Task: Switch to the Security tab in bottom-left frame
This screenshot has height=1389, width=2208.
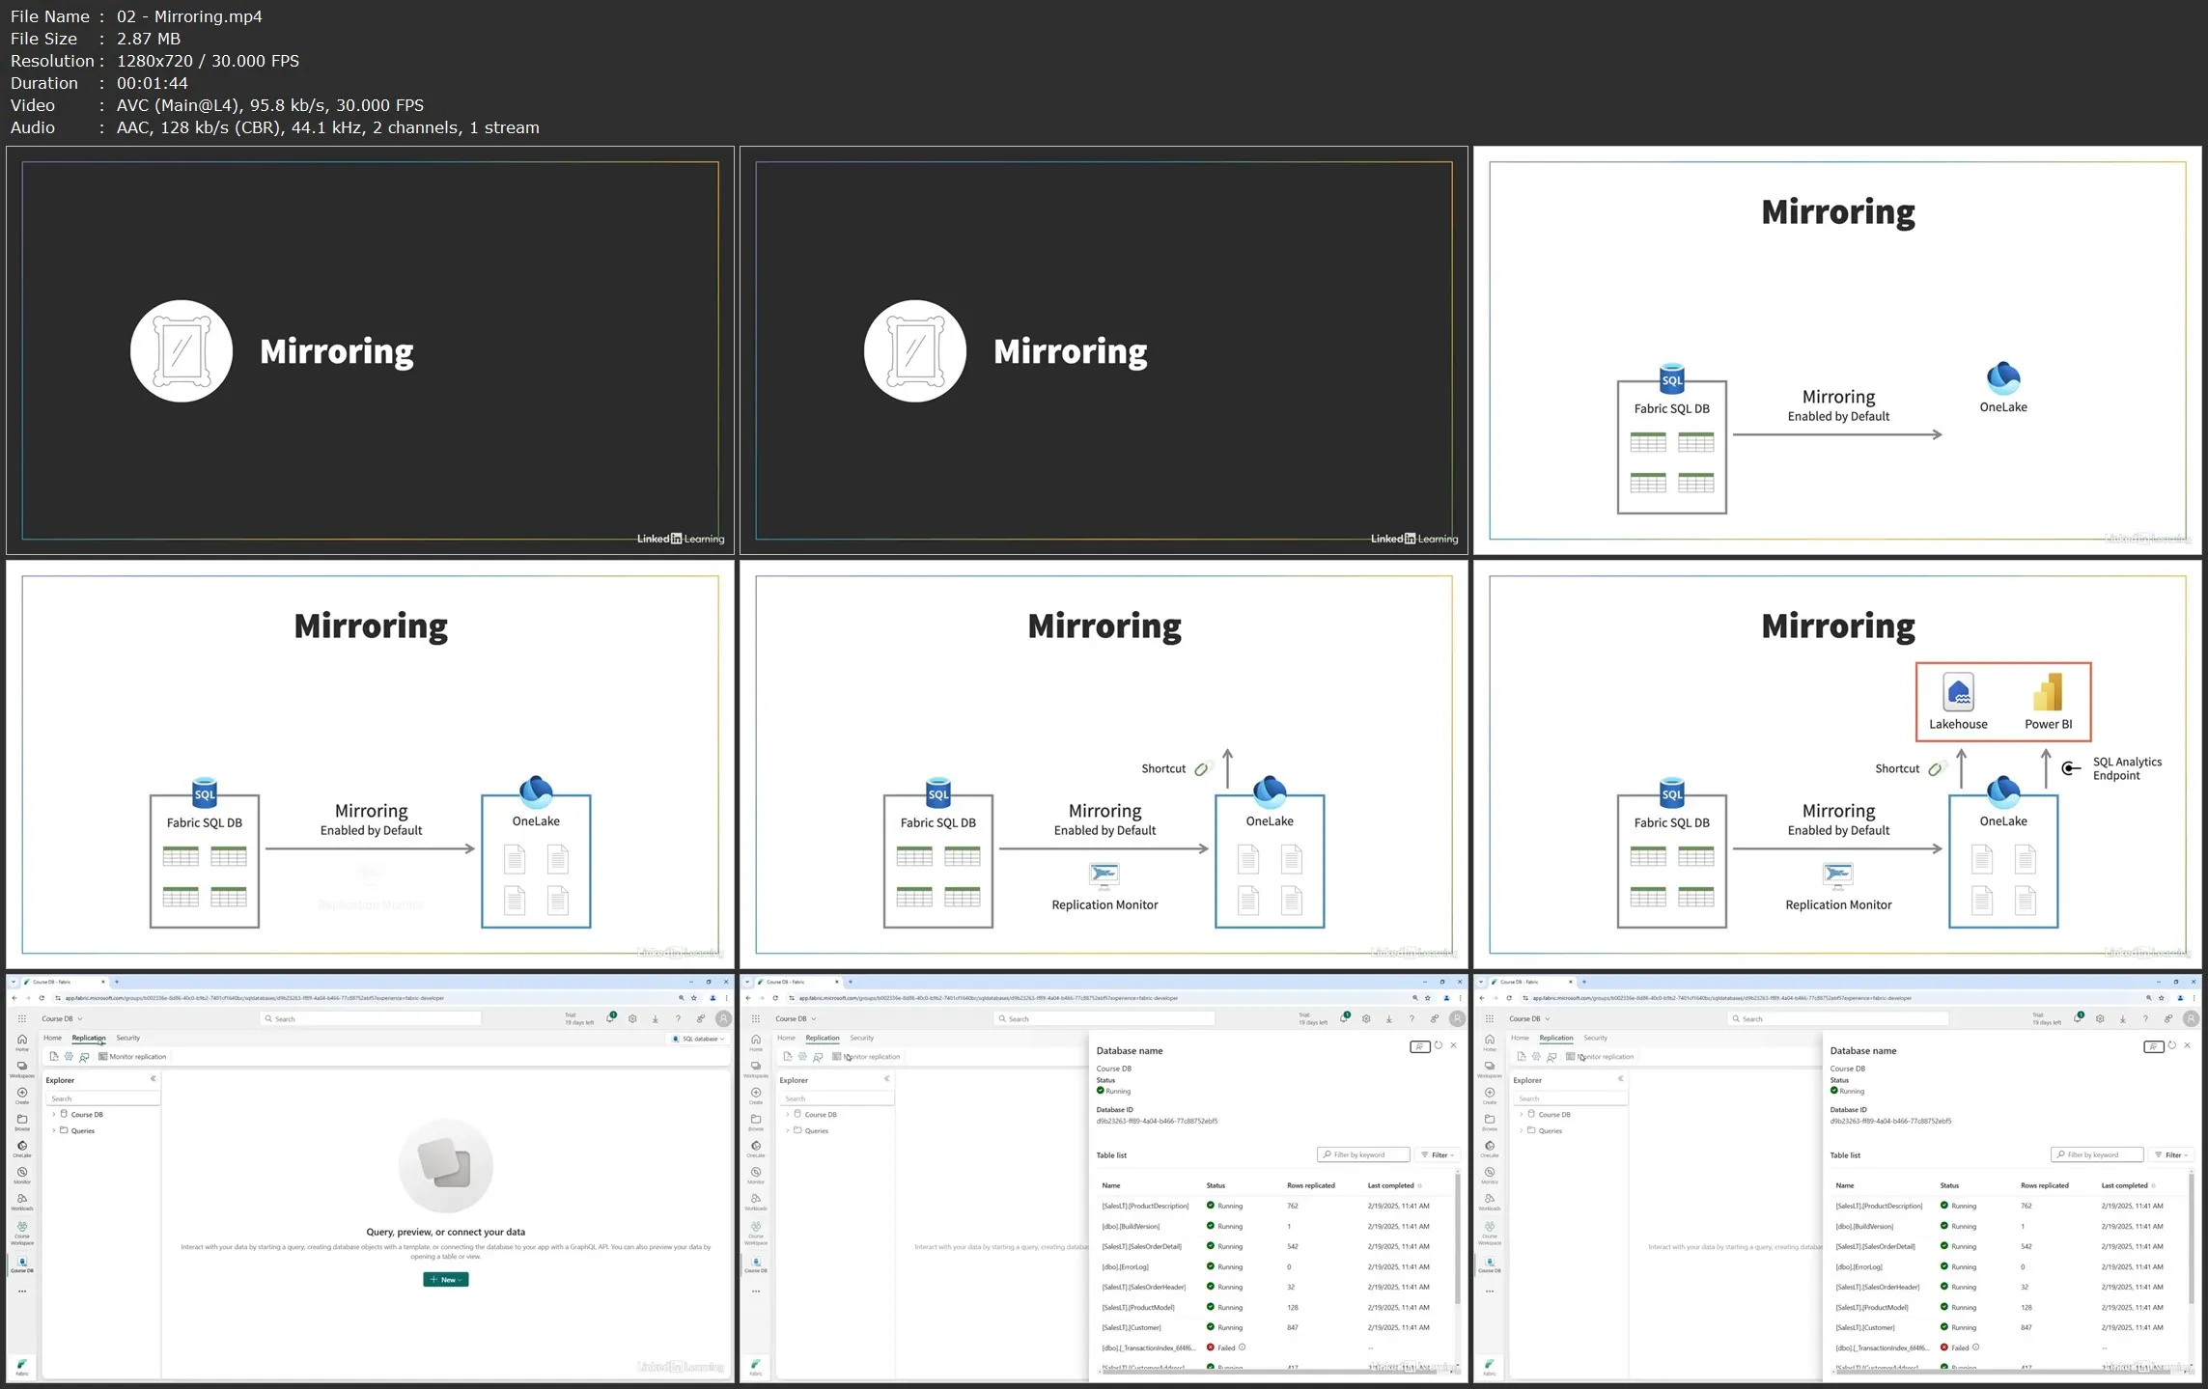Action: coord(128,1039)
